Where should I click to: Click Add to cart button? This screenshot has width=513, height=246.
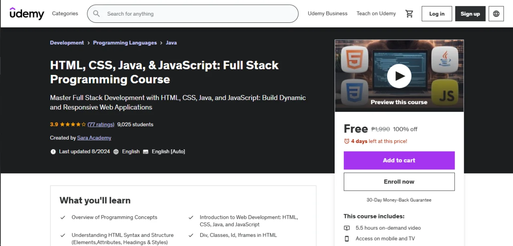[x=399, y=160]
